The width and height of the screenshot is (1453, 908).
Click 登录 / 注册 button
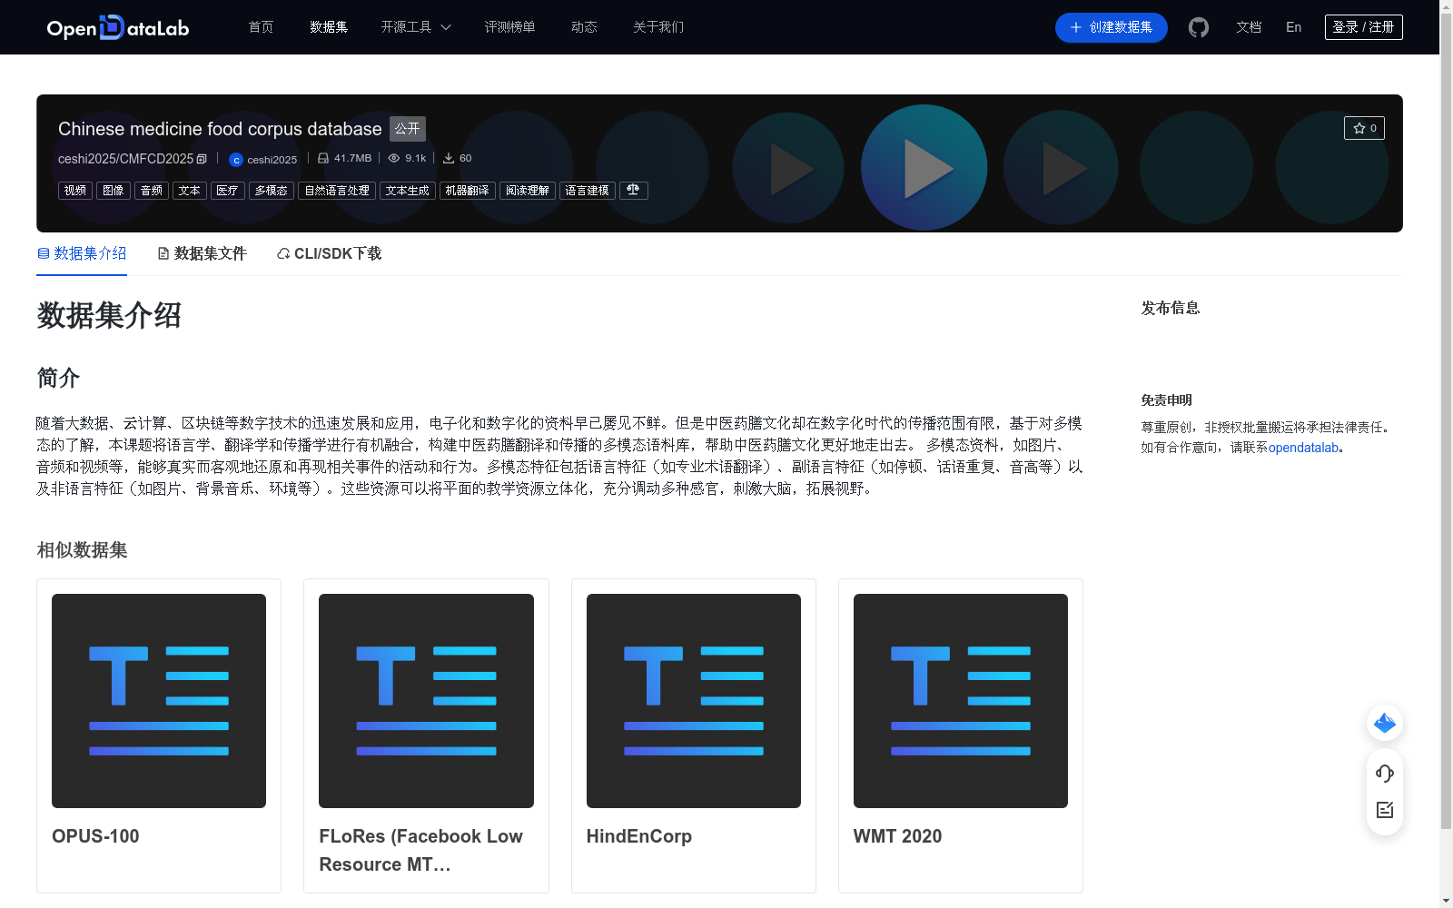pyautogui.click(x=1363, y=27)
